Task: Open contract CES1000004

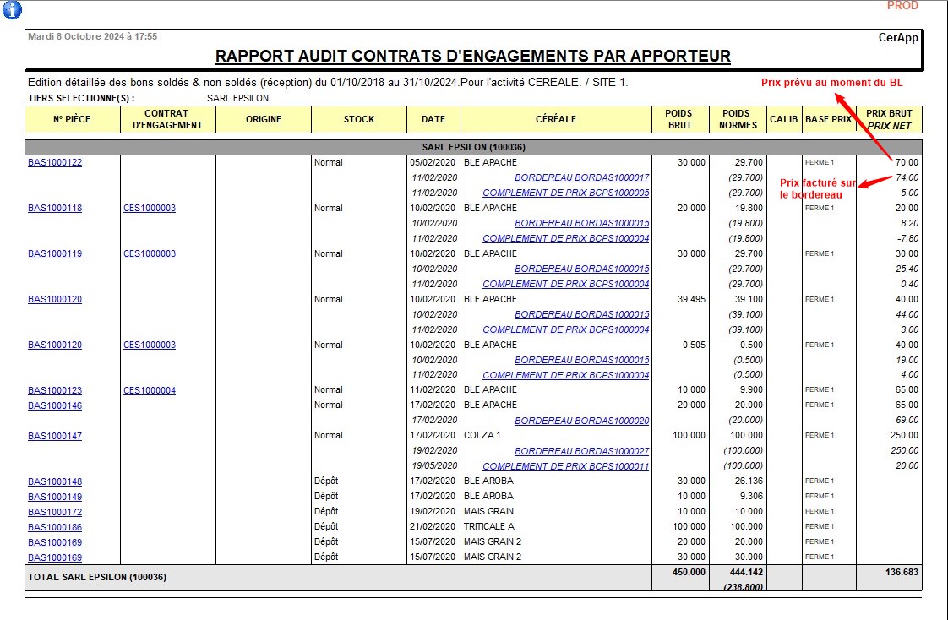Action: [x=150, y=391]
